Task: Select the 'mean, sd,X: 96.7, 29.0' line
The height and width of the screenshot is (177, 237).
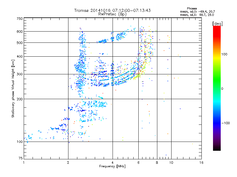Action: point(197,15)
